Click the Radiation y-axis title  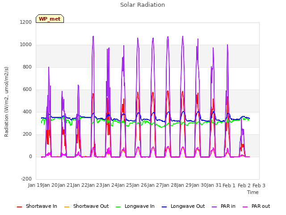6,102
